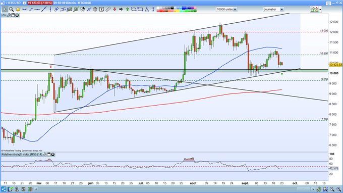Pick the yellow color swatch
Viewport: 343px width, 193px height.
coord(178,11)
